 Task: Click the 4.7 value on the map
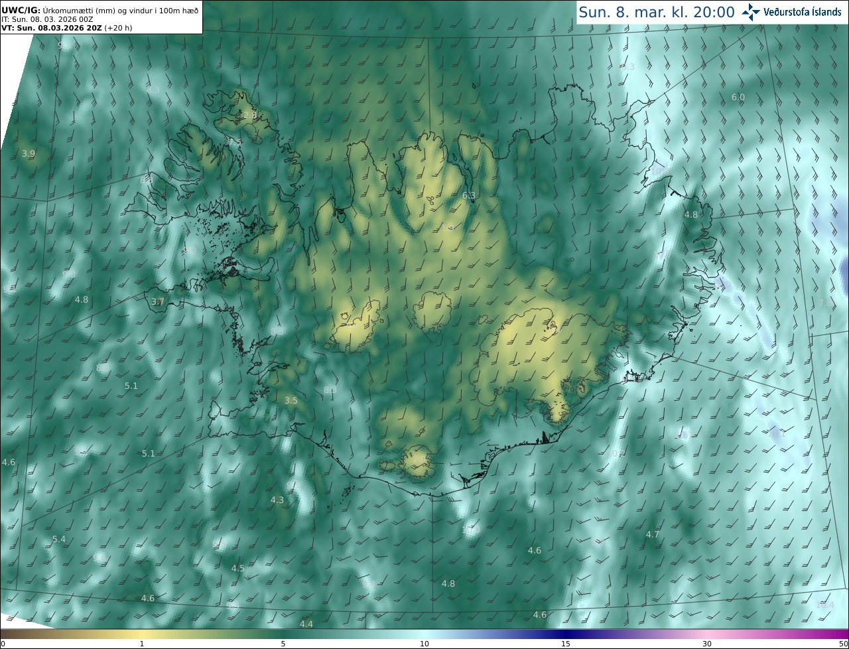click(x=653, y=534)
